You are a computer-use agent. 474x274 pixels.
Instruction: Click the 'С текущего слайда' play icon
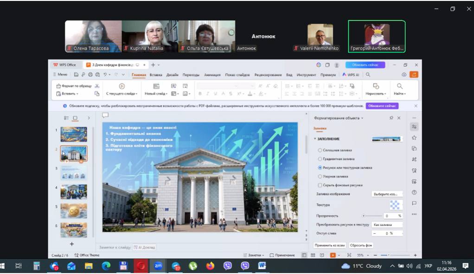pyautogui.click(x=122, y=86)
